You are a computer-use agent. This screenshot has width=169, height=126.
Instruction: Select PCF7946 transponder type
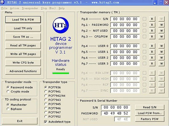(45, 108)
